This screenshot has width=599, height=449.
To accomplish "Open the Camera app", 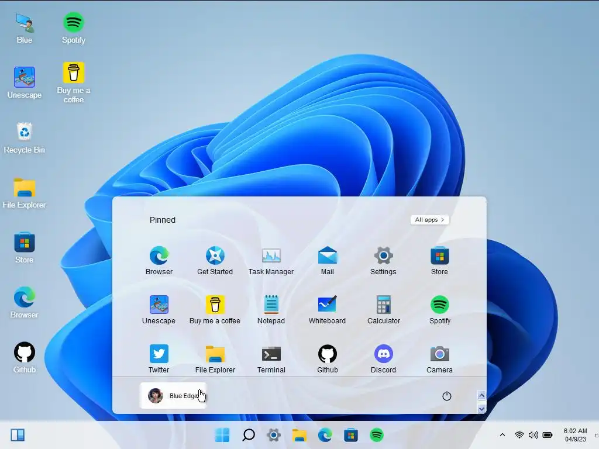I will 439,358.
